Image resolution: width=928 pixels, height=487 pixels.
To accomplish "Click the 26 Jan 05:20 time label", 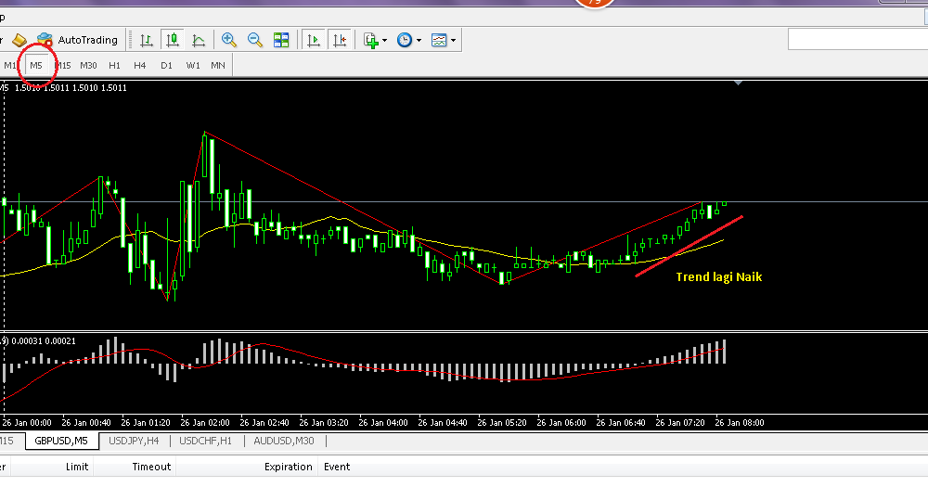I will pos(502,422).
